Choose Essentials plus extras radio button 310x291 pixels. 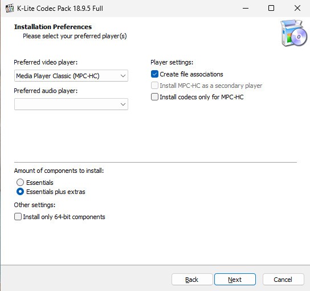20,192
